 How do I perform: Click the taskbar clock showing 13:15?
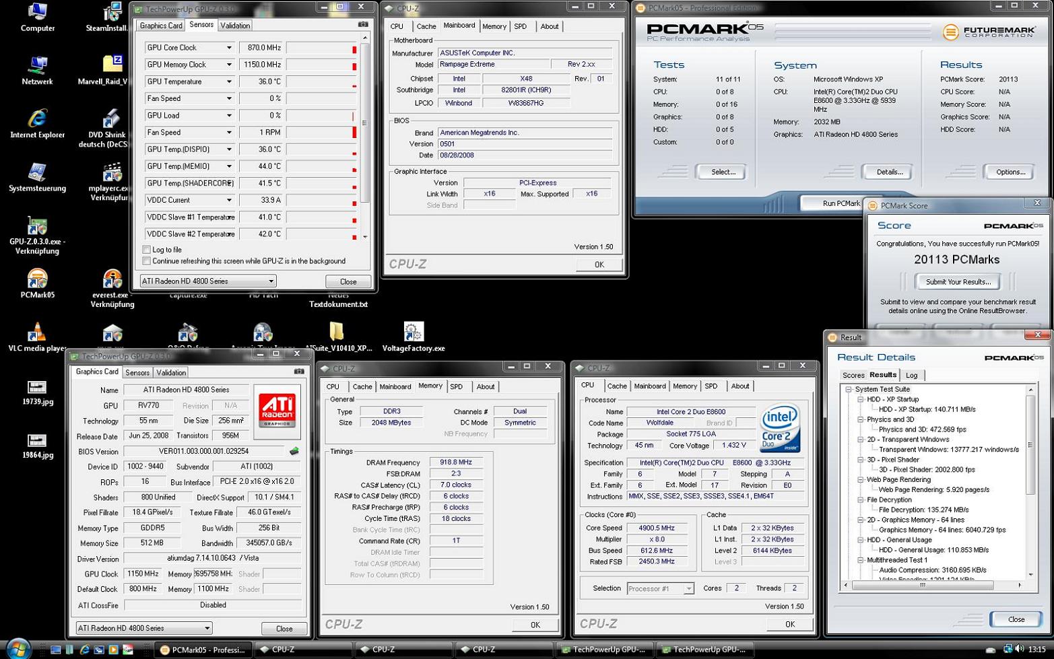point(1037,650)
